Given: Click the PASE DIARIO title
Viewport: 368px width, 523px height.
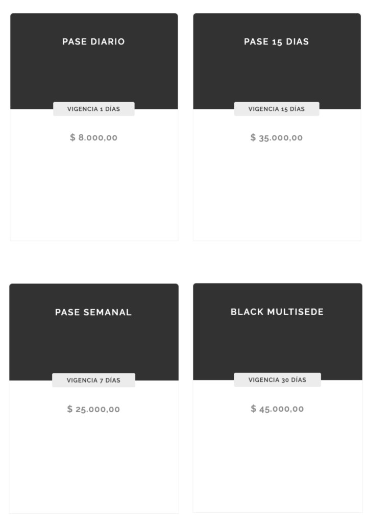Looking at the screenshot, I should coord(93,42).
